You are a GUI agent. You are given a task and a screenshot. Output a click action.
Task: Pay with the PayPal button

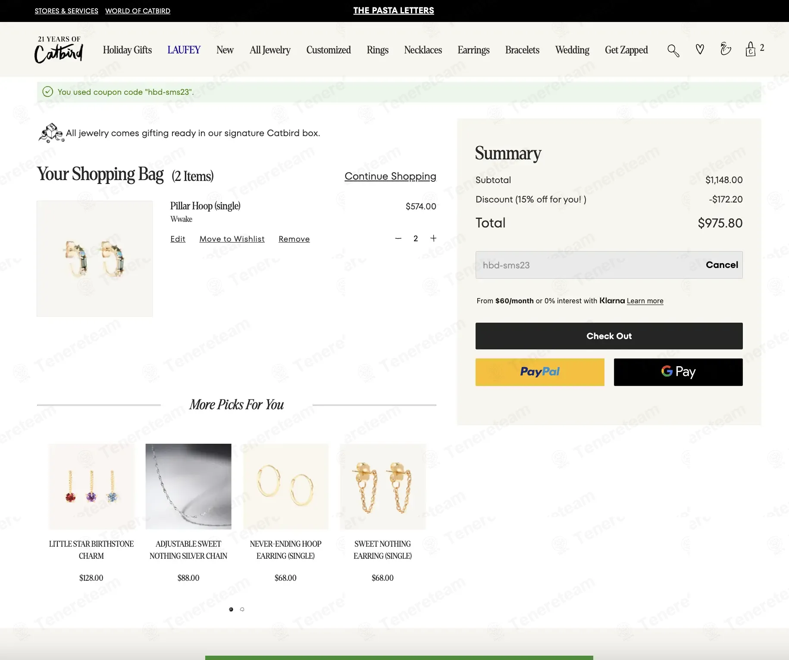click(539, 372)
